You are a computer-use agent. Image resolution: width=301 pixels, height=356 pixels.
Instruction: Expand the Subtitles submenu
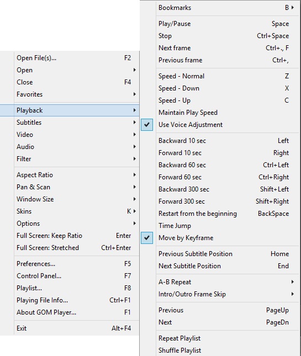click(x=70, y=123)
